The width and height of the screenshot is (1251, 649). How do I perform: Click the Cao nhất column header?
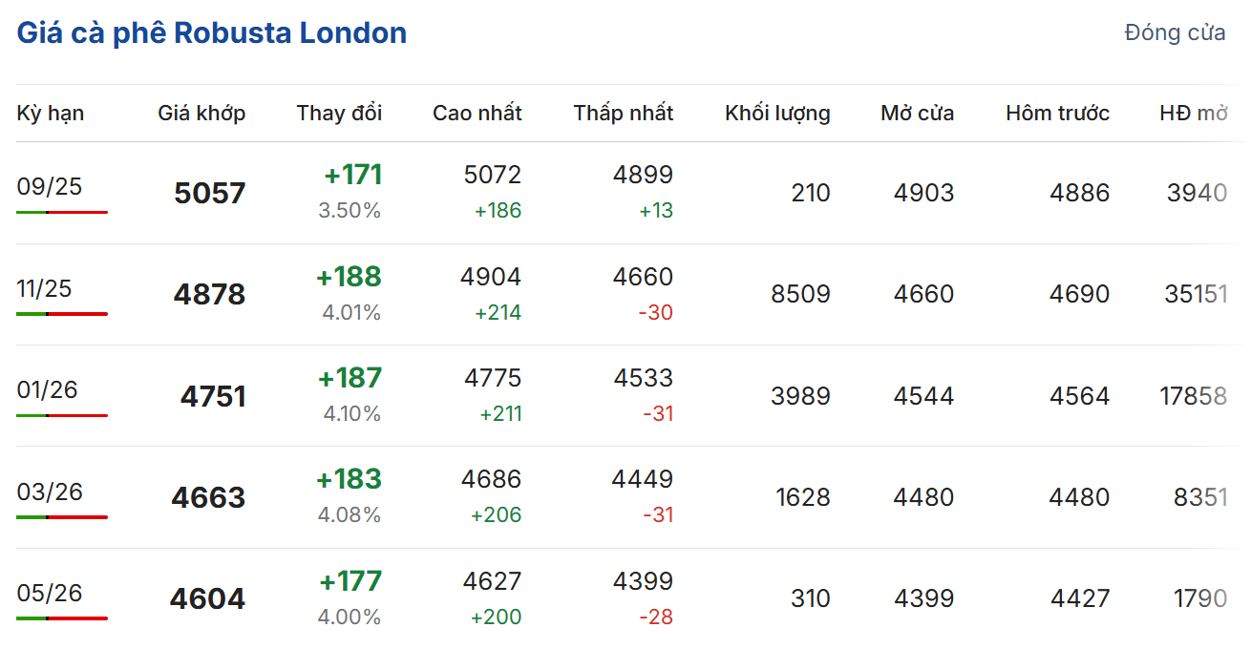pyautogui.click(x=477, y=114)
